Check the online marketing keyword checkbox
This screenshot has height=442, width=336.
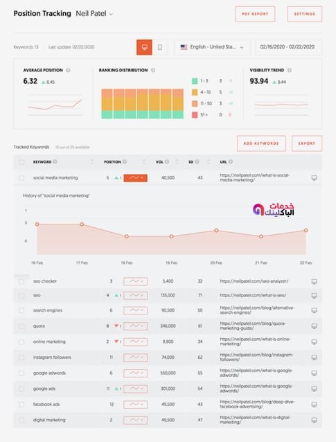point(21,342)
